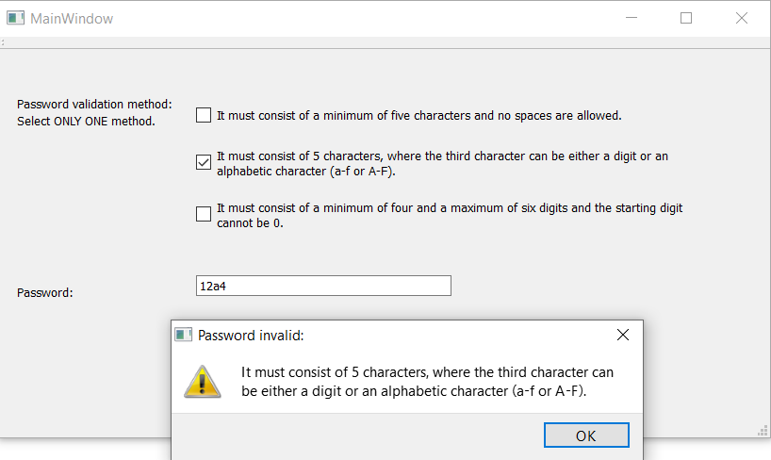Maximize the MainWindow window
771x460 pixels.
pyautogui.click(x=686, y=18)
